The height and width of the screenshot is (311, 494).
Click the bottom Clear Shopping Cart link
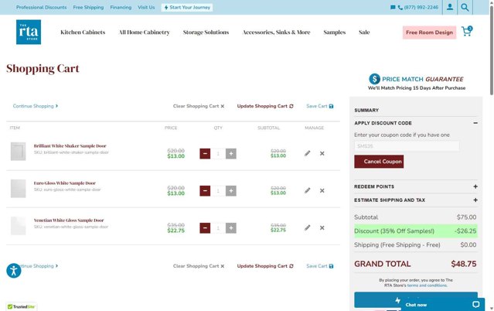[x=199, y=266]
